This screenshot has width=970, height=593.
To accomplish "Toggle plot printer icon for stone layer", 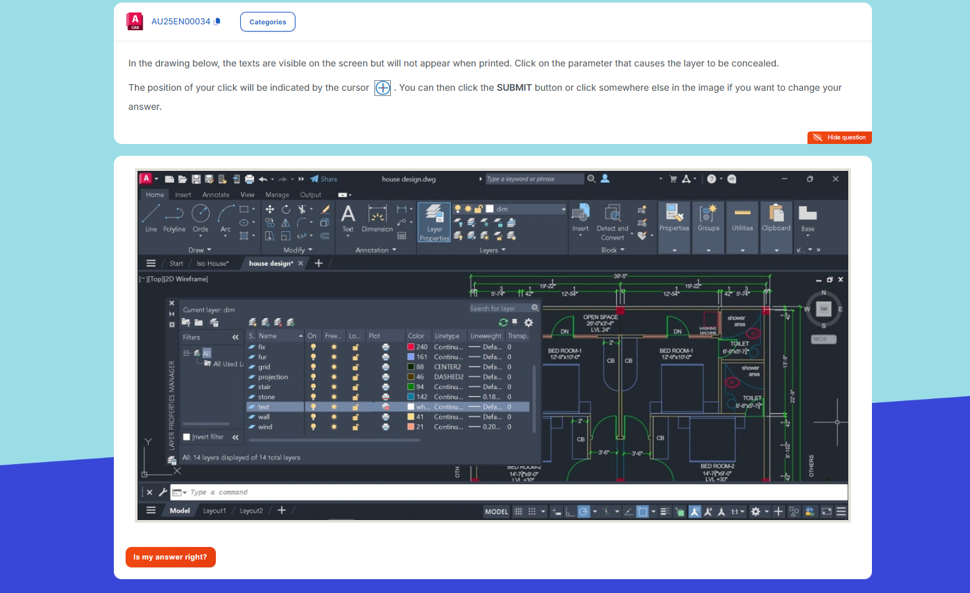I will point(386,397).
